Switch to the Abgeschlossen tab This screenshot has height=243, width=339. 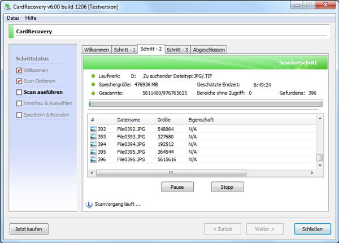208,50
